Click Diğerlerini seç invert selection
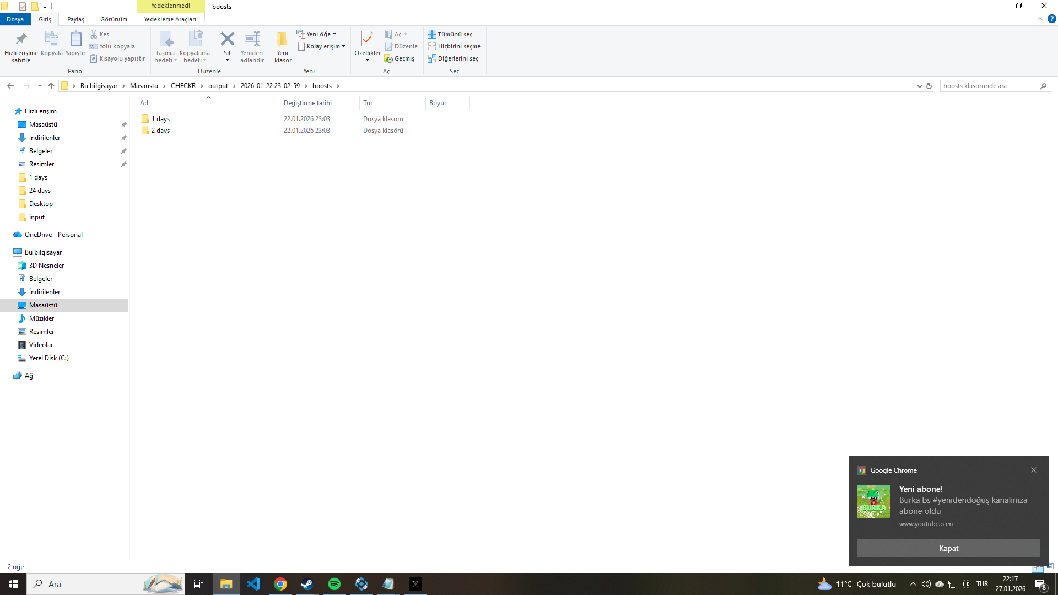The image size is (1058, 595). tap(454, 58)
